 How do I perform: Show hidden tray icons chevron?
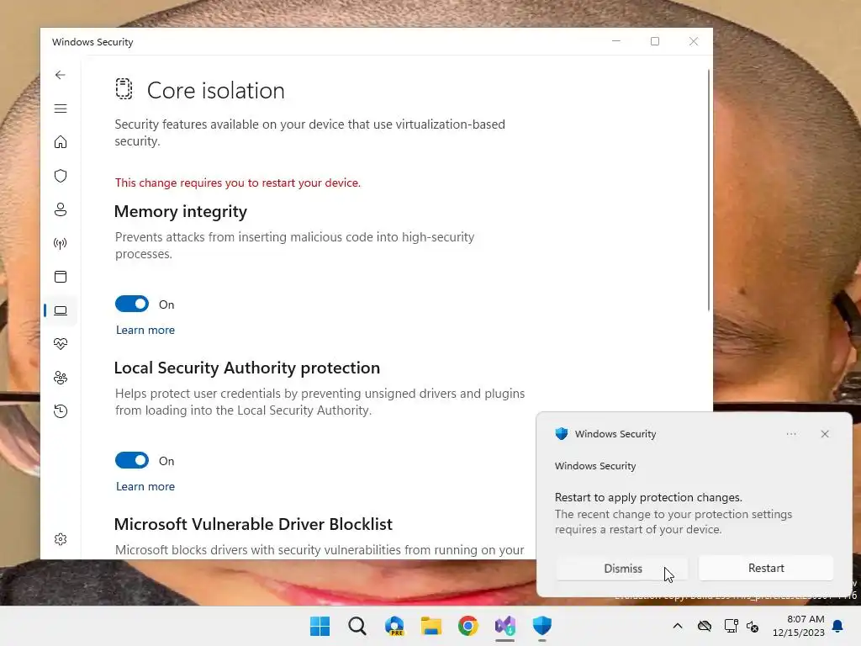coord(678,626)
